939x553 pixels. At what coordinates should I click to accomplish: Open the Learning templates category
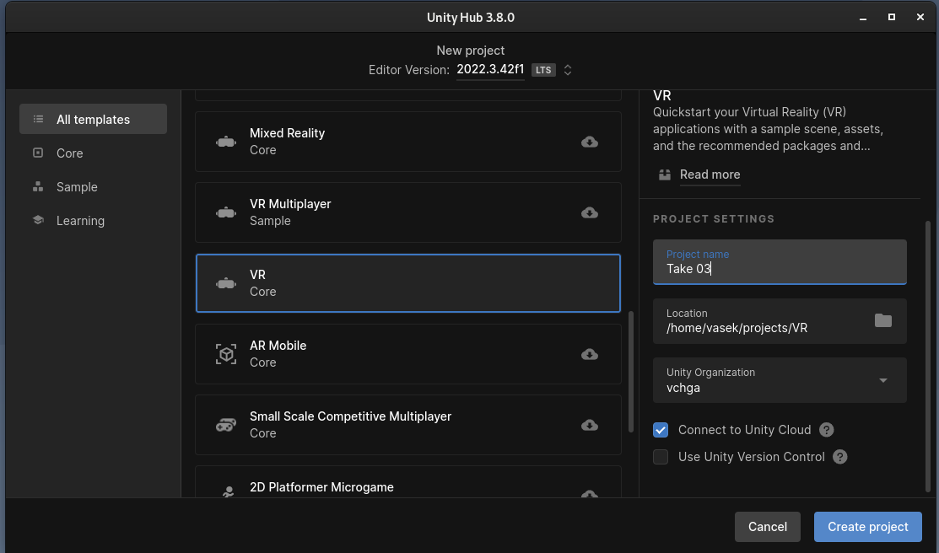point(80,221)
